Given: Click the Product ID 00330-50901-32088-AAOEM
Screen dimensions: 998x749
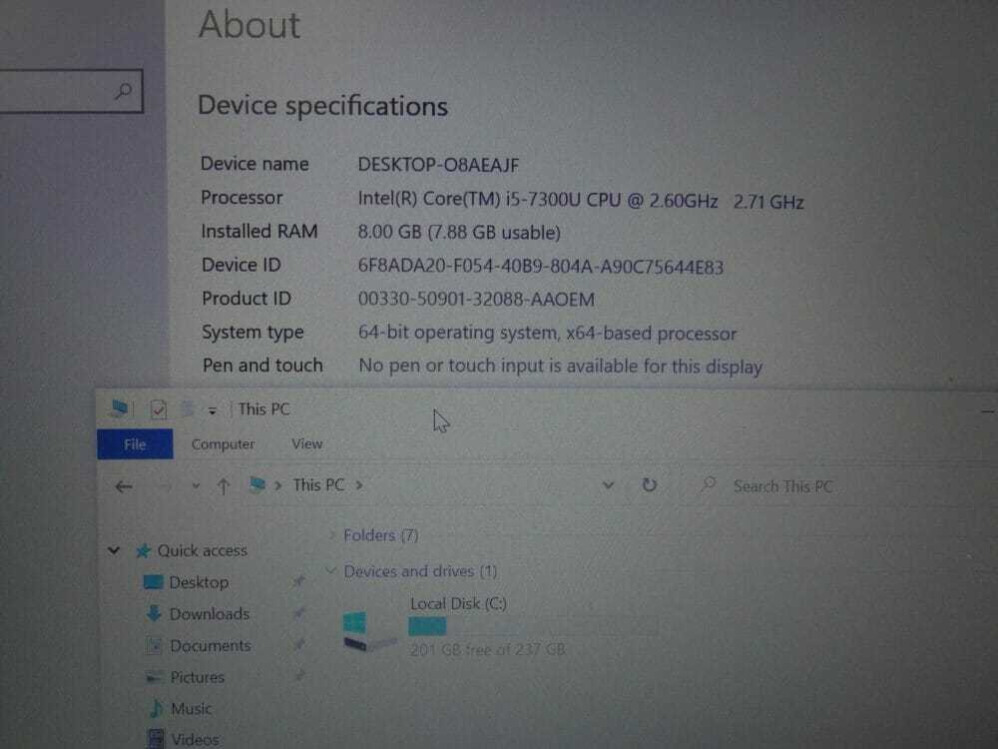Looking at the screenshot, I should [476, 300].
